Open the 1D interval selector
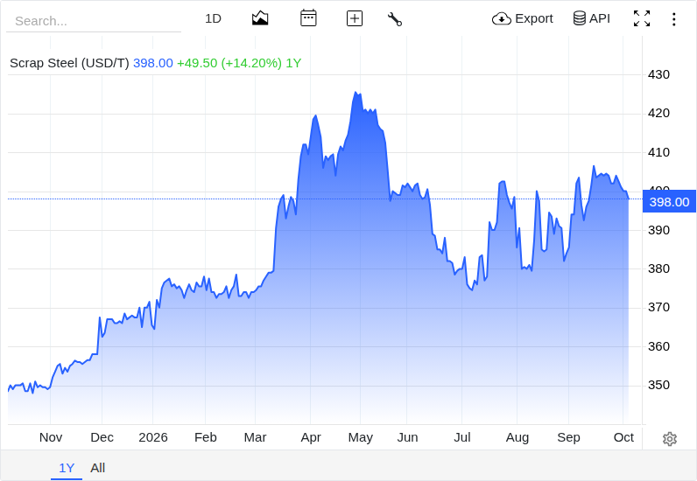This screenshot has width=697, height=481. tap(213, 18)
